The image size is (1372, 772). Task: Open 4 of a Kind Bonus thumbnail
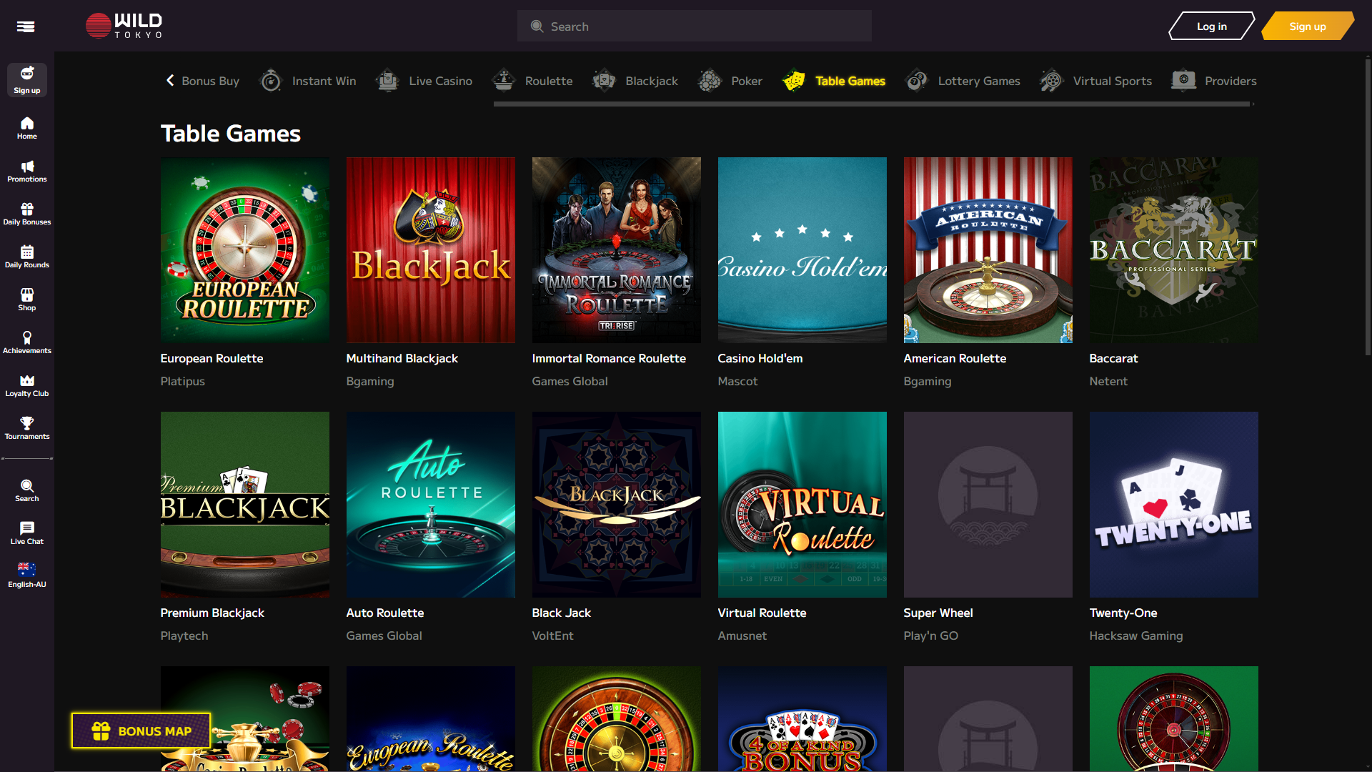point(802,718)
